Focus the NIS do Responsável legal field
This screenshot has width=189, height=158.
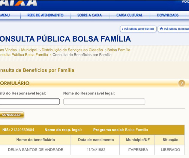click(x=29, y=102)
